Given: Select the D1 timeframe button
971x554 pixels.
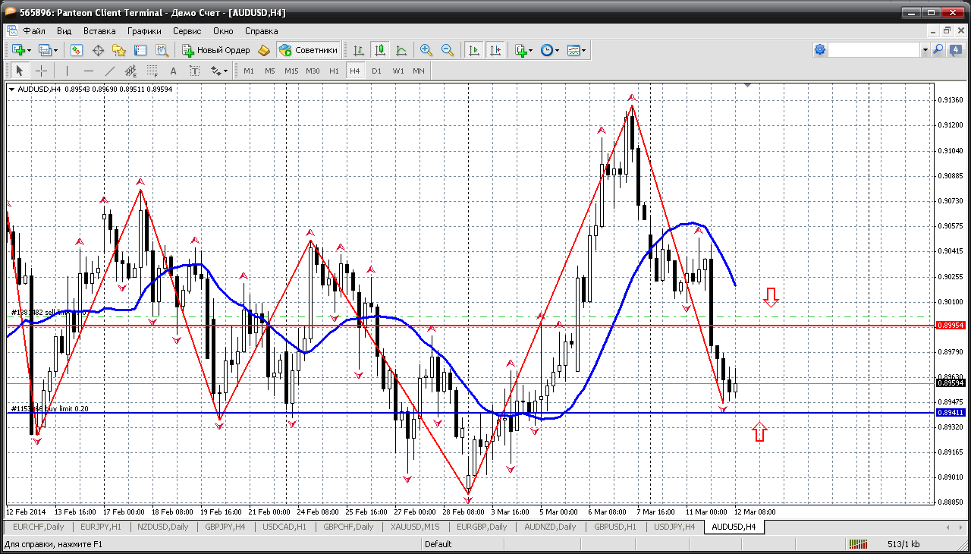Looking at the screenshot, I should [x=376, y=71].
